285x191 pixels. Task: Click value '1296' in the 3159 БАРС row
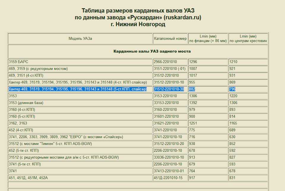click(x=193, y=62)
